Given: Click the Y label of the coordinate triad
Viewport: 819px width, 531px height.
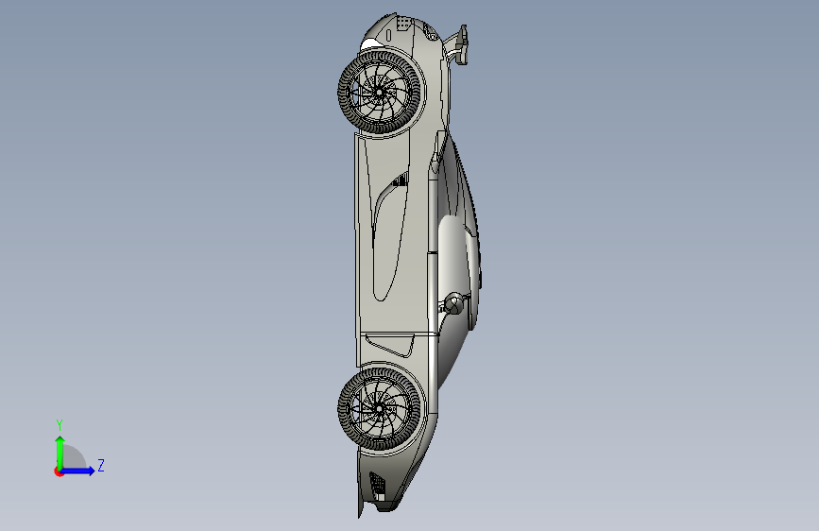Looking at the screenshot, I should [x=60, y=425].
